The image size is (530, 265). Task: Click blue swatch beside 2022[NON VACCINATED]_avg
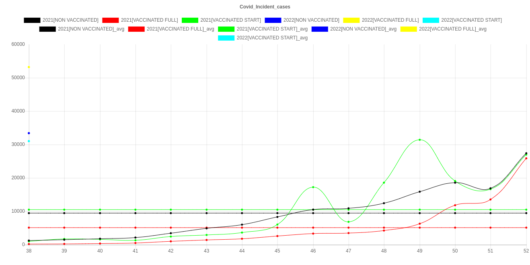point(319,29)
